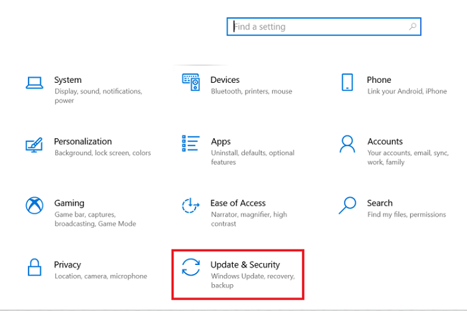Image resolution: width=467 pixels, height=311 pixels.
Task: Choose the 'Gaming' heading text
Action: pos(69,203)
